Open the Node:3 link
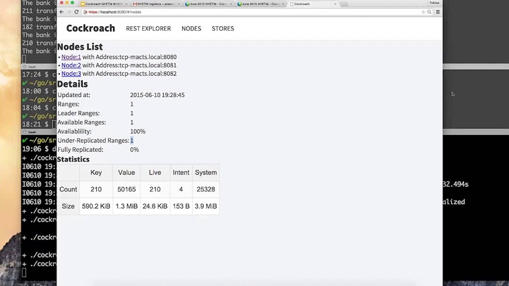This screenshot has height=286, width=509. pyautogui.click(x=71, y=74)
